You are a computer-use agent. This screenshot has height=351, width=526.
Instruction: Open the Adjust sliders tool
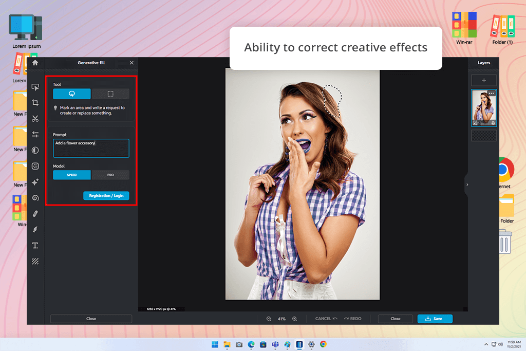(35, 134)
